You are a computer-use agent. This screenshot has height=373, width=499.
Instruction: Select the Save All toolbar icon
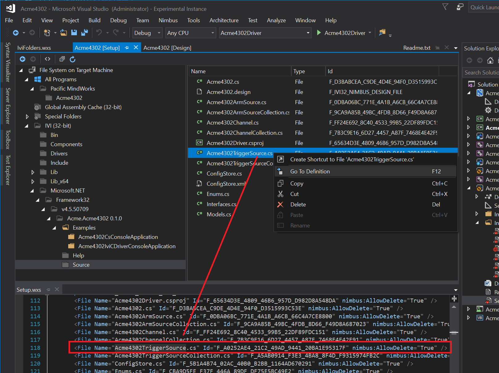(x=84, y=33)
